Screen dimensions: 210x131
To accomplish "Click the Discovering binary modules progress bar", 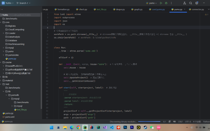I will 149,121.
